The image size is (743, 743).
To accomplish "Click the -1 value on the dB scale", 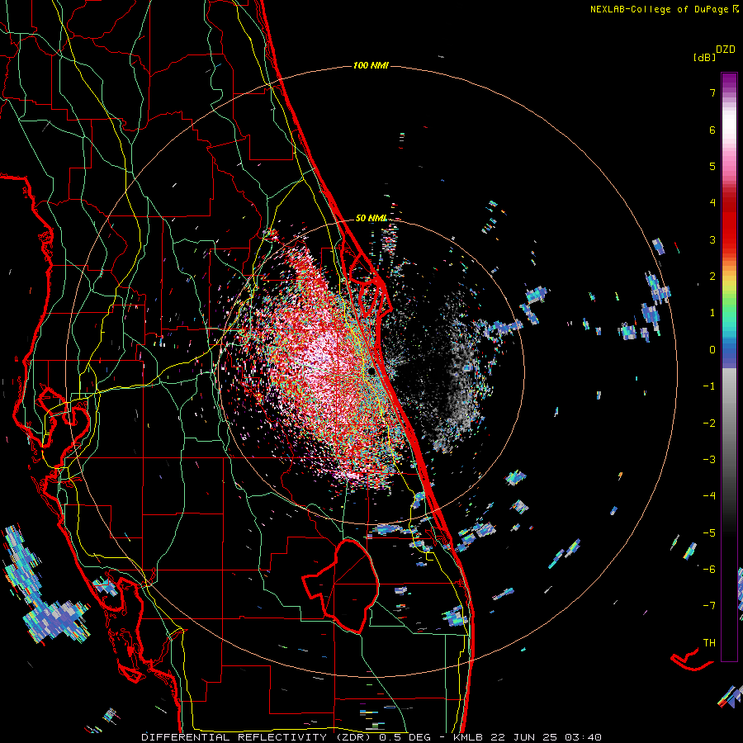I will (709, 386).
